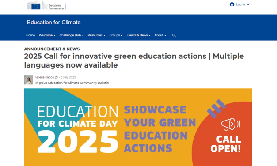The width and height of the screenshot is (277, 166).
Task: Open Education for Climate Community Bulletin group
Action: (x=79, y=83)
